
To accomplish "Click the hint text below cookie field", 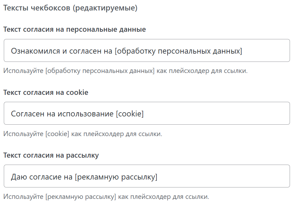I will click(83, 134).
